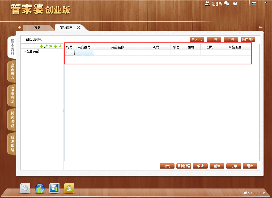
Task: Click the data exchange user icon at bottom
Action: [69, 189]
